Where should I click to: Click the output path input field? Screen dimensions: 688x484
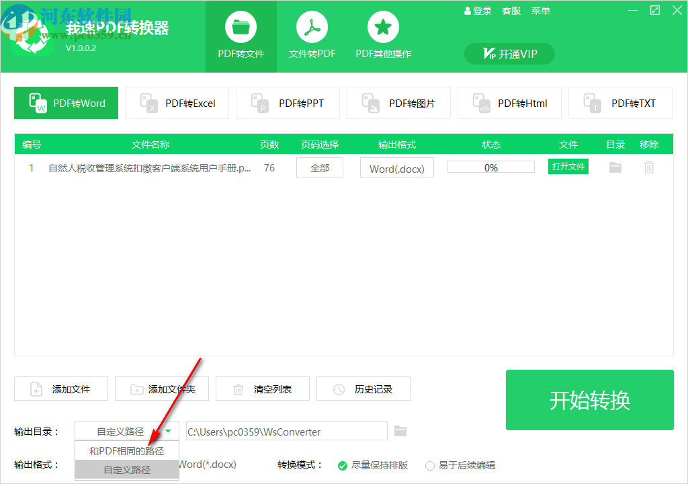(286, 431)
